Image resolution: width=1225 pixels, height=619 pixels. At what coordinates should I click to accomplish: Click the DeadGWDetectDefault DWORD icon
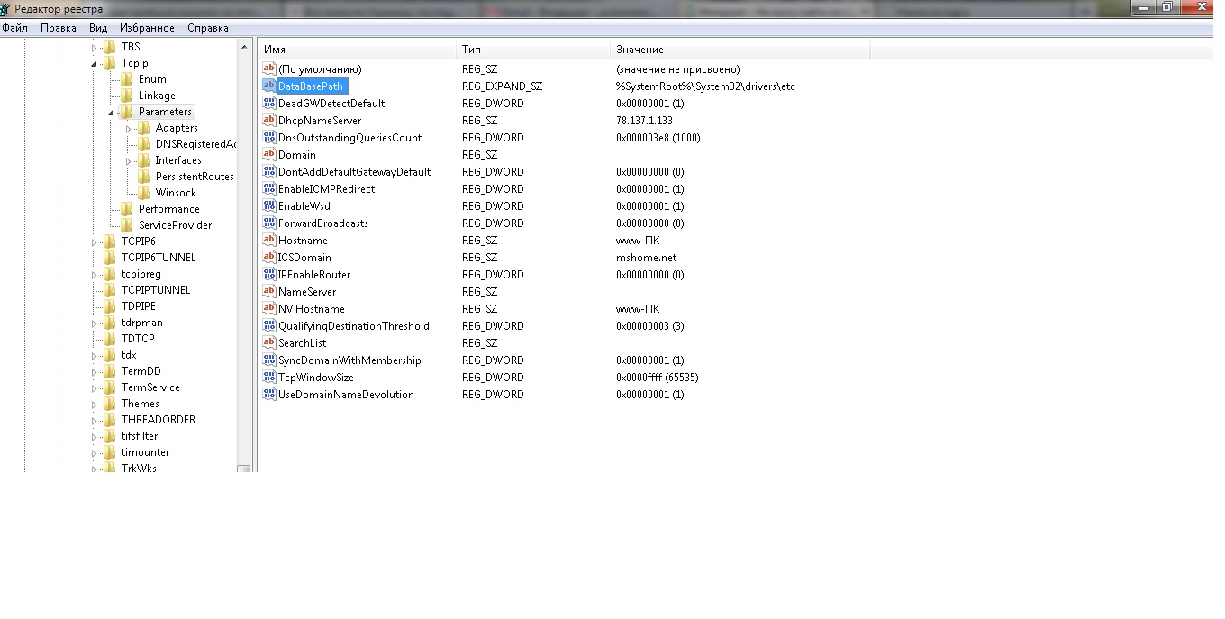(268, 103)
